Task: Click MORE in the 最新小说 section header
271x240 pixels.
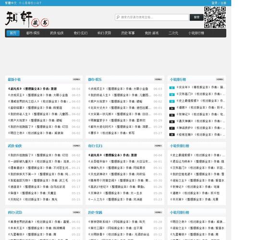Action: click(76, 79)
